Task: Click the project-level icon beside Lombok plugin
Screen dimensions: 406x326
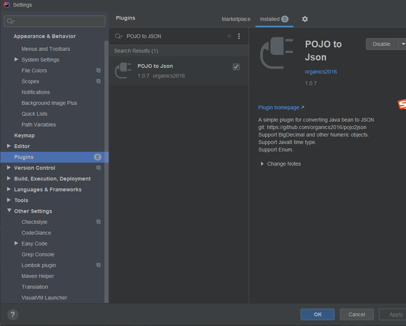Action: pos(98,265)
